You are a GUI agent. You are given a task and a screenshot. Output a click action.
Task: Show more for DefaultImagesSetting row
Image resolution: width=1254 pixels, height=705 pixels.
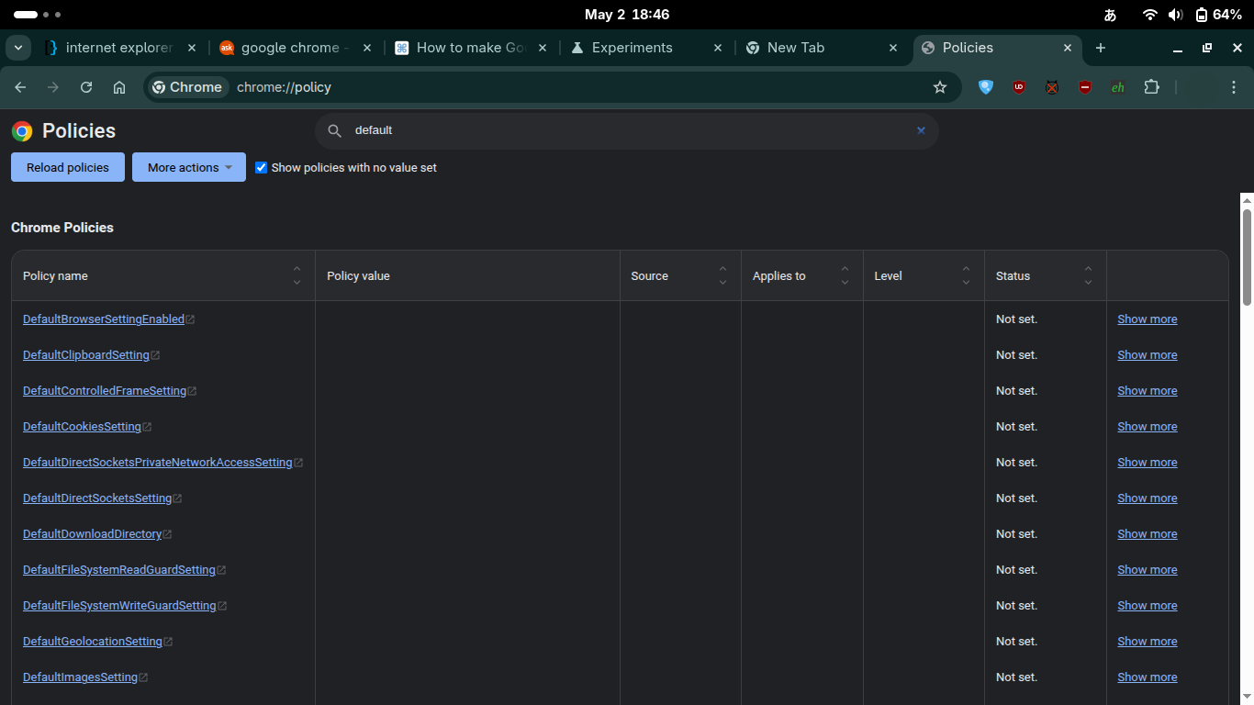coord(1147,677)
